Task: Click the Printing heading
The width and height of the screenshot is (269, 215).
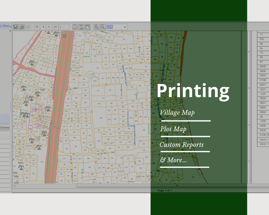Action: (x=193, y=92)
